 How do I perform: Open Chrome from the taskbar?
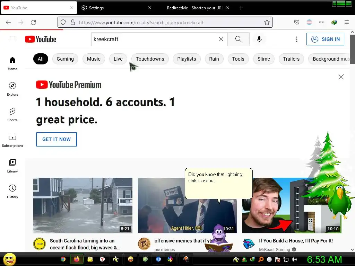pos(63,259)
